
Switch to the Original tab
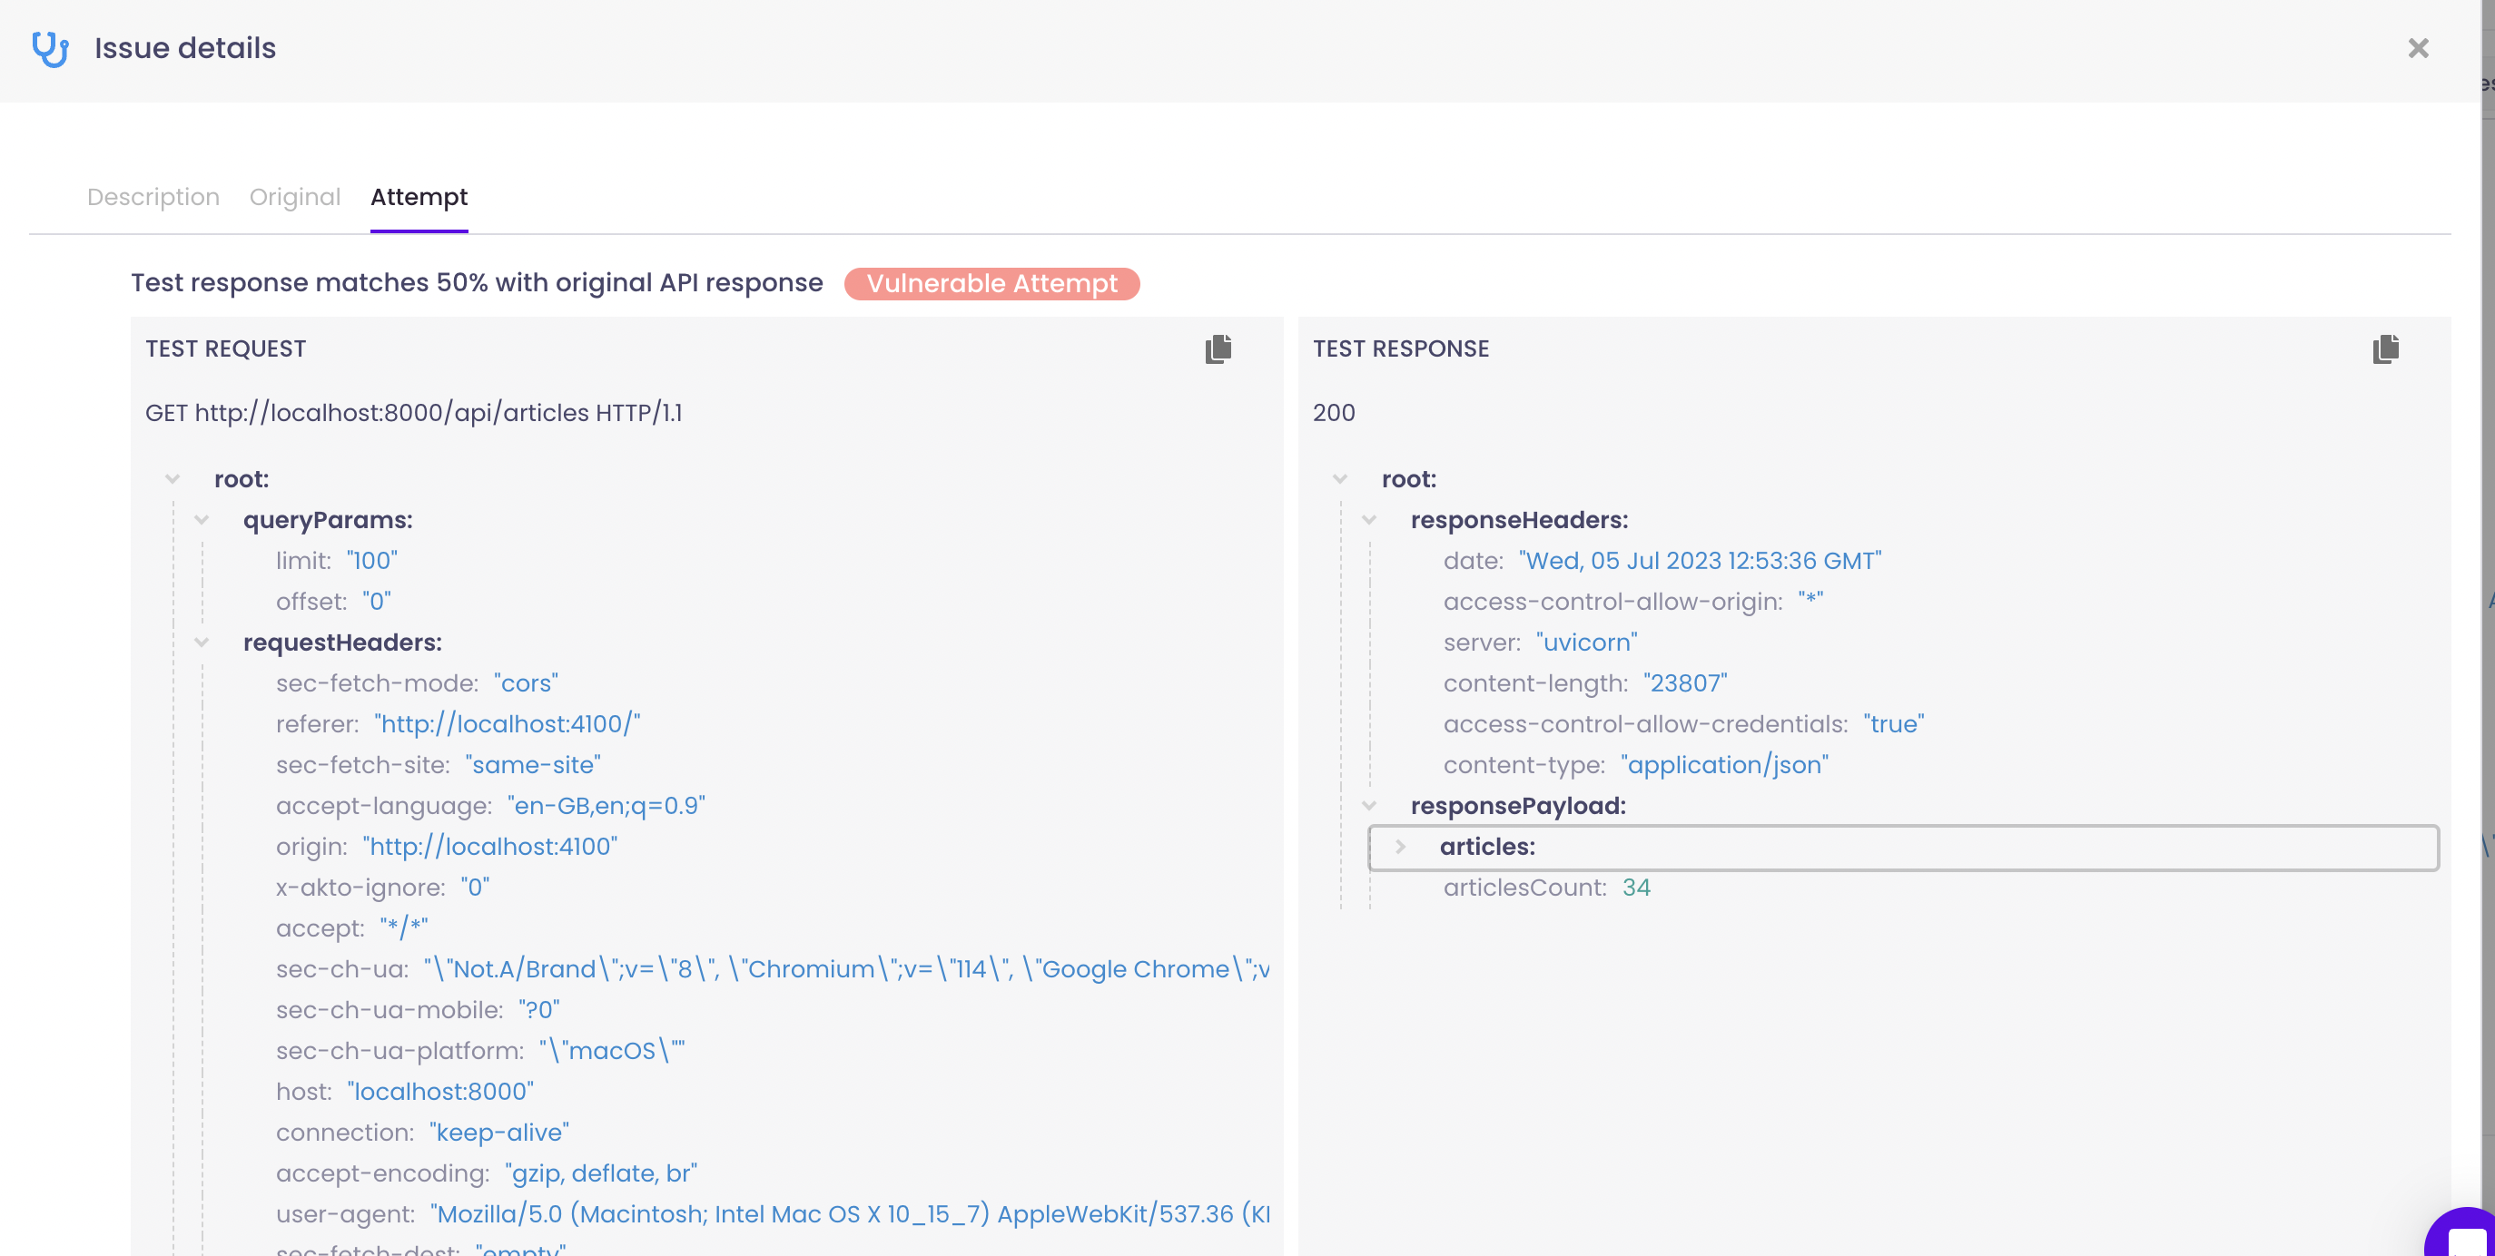[x=294, y=197]
